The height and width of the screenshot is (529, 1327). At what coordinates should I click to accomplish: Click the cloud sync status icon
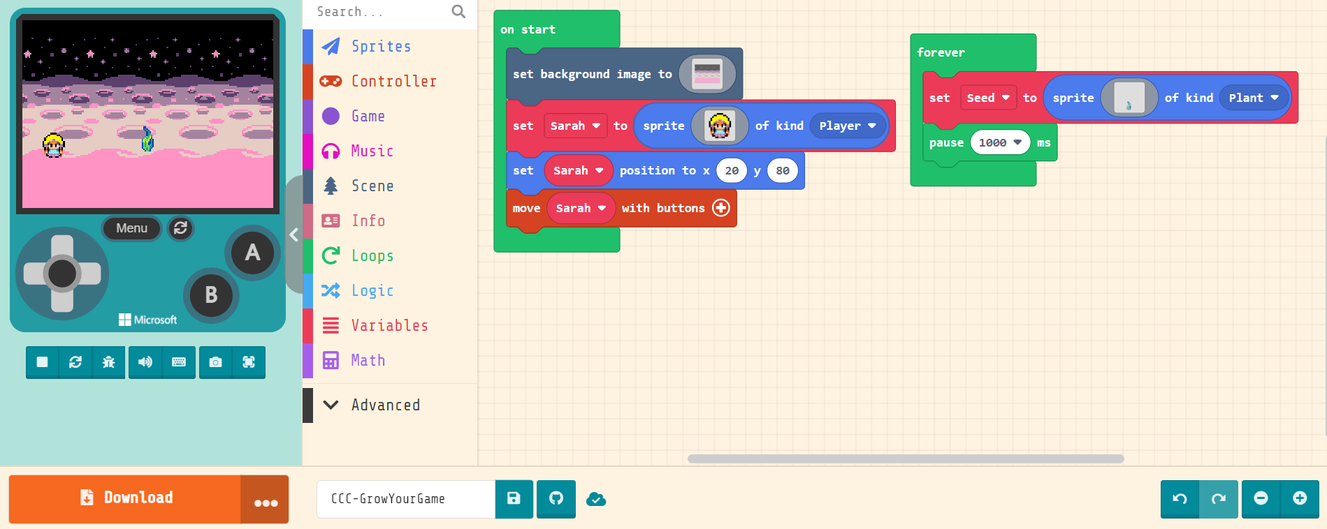point(596,499)
